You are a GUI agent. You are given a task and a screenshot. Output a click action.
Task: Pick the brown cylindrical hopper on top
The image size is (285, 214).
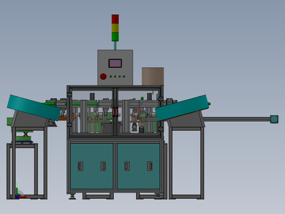coord(153,76)
